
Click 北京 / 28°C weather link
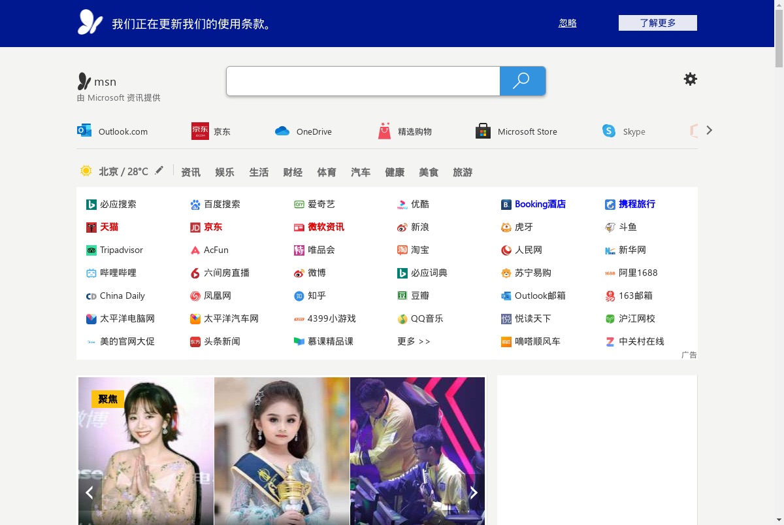(x=123, y=171)
